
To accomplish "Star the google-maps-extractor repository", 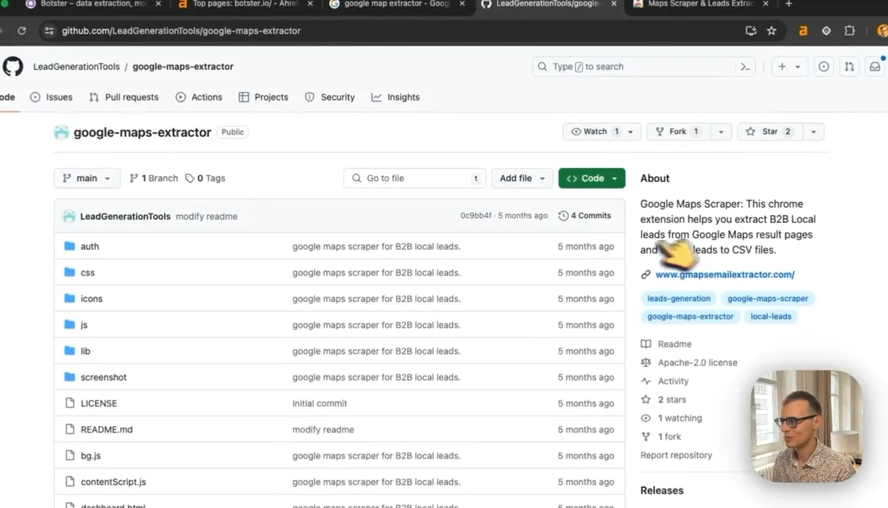I will pyautogui.click(x=771, y=132).
